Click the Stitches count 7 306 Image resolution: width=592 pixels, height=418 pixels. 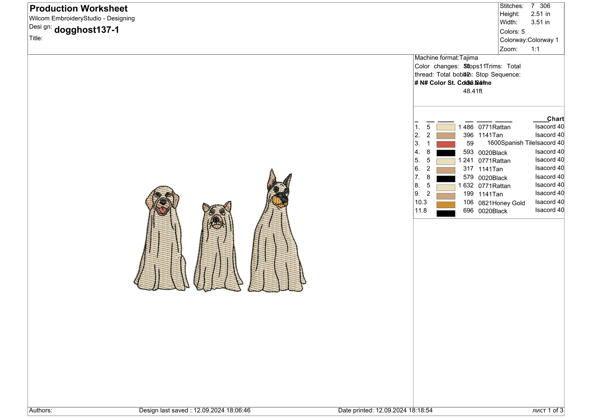click(x=540, y=6)
